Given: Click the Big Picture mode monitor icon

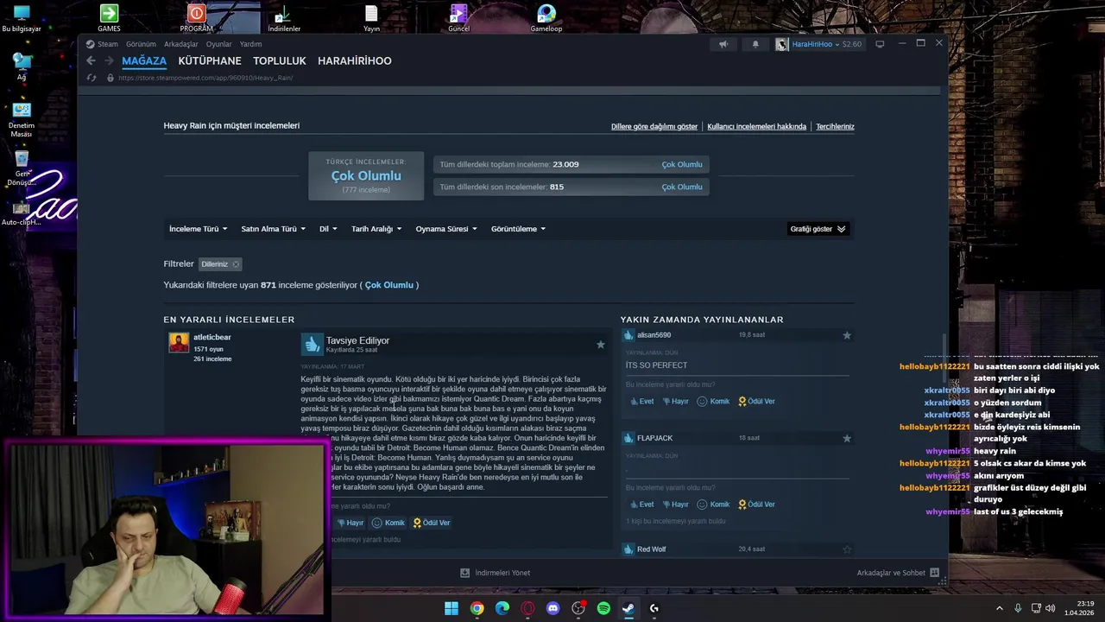Looking at the screenshot, I should click(880, 44).
